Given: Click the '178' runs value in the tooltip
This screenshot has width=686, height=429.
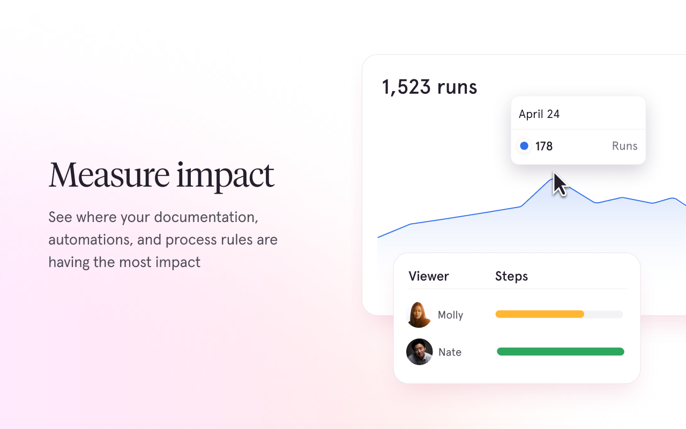Looking at the screenshot, I should pyautogui.click(x=545, y=146).
